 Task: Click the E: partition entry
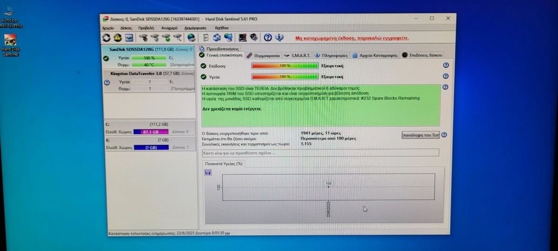pyautogui.click(x=151, y=143)
